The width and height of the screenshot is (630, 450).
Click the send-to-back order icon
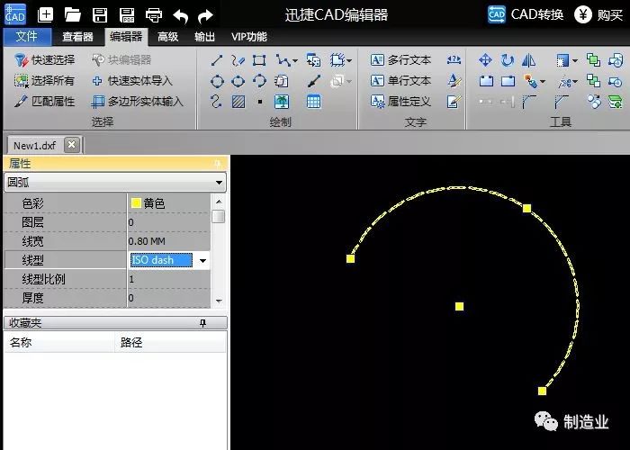click(593, 81)
